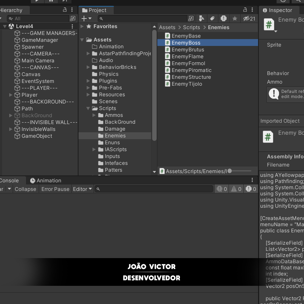Expand the IAScripts folder
304x304 pixels.
pyautogui.click(x=94, y=149)
